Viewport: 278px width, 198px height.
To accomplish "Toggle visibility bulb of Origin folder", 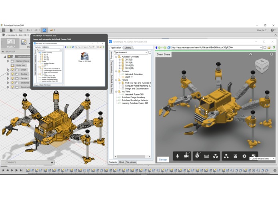I will click(12, 70).
